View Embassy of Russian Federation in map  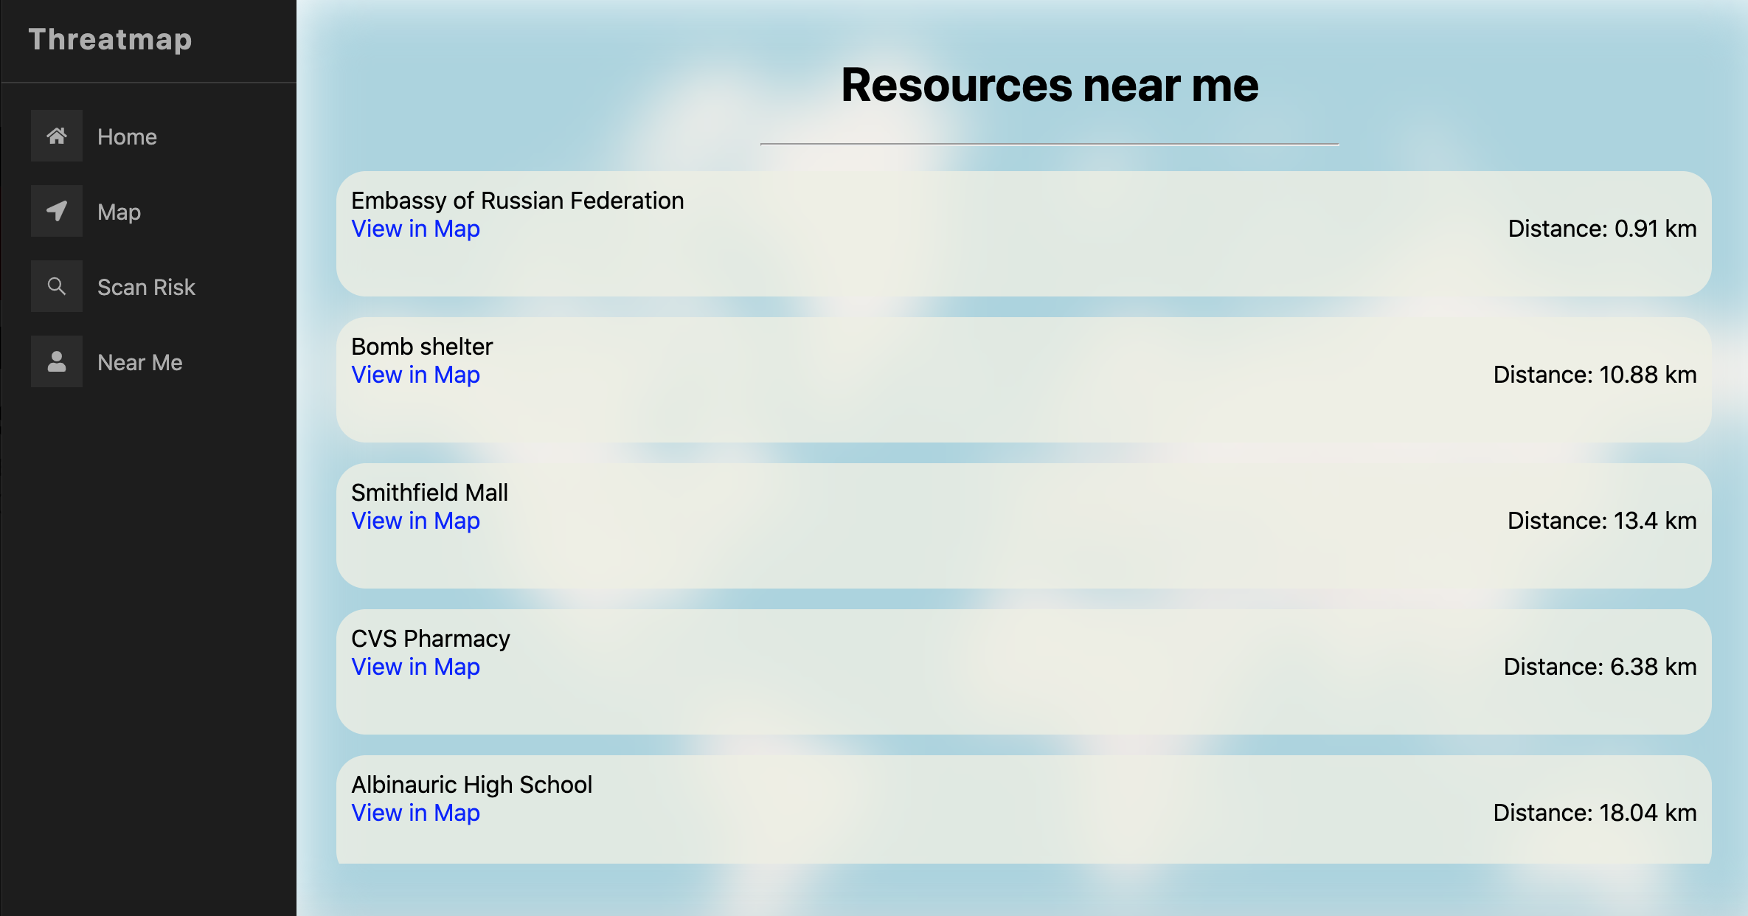click(415, 229)
